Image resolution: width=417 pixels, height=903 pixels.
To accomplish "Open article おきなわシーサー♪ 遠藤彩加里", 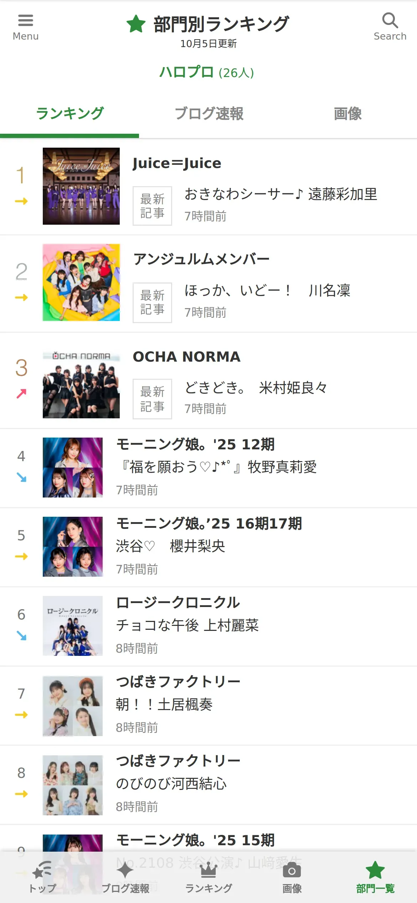I will coord(280,194).
